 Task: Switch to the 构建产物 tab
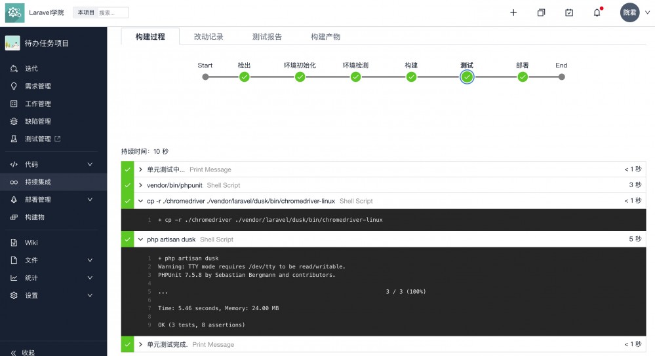325,37
